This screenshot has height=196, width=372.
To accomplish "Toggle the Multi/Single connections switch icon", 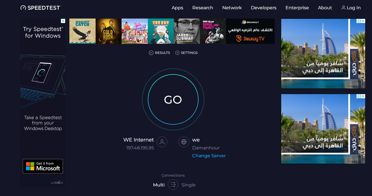I will (x=173, y=184).
